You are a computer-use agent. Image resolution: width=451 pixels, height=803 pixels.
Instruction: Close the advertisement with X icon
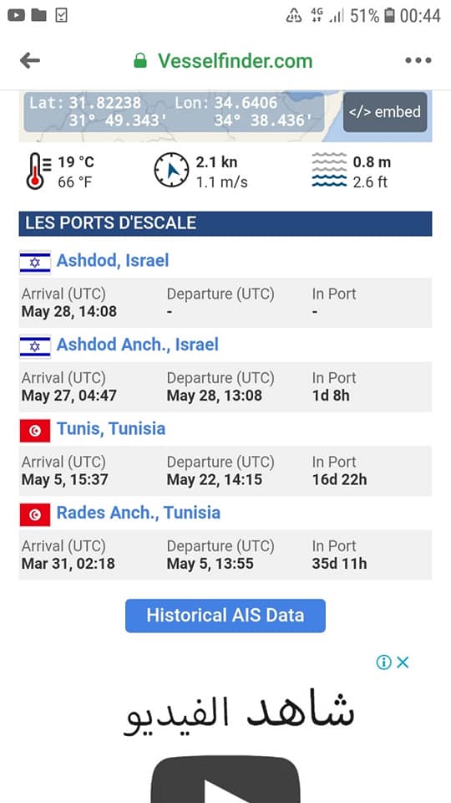coord(403,662)
